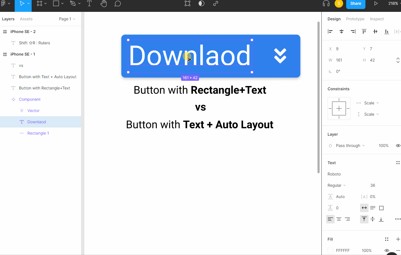Toggle constrain proportions lock
This screenshot has width=401, height=255.
(398, 60)
